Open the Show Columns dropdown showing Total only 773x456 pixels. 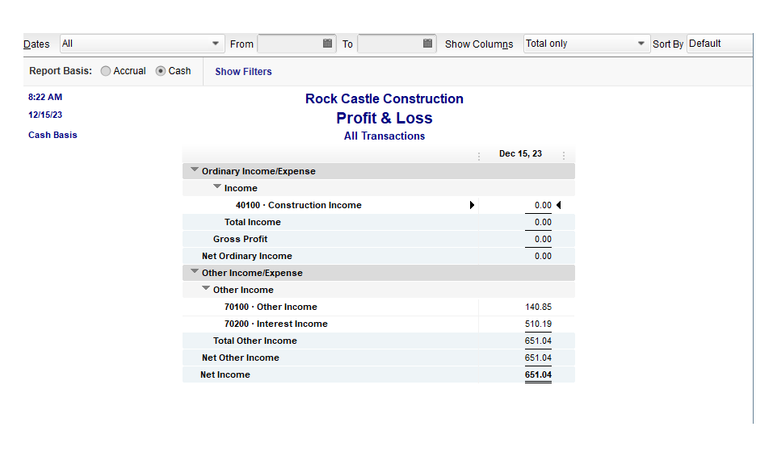click(x=586, y=44)
